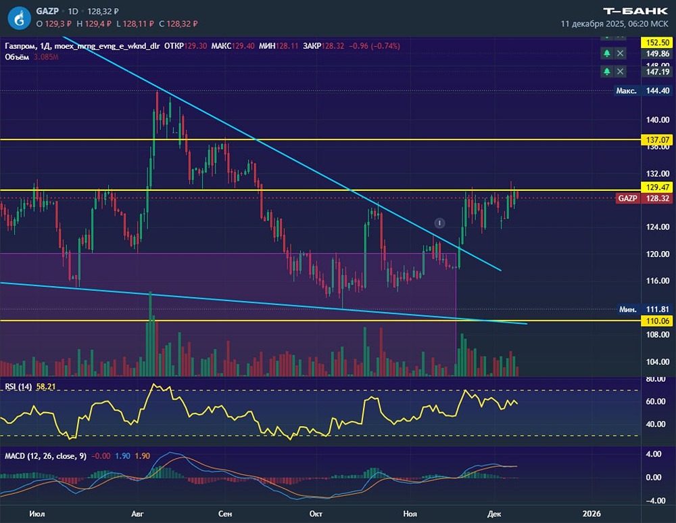Click the 124.00 price axis label
Viewport: 676px width, 523px height.
point(658,227)
